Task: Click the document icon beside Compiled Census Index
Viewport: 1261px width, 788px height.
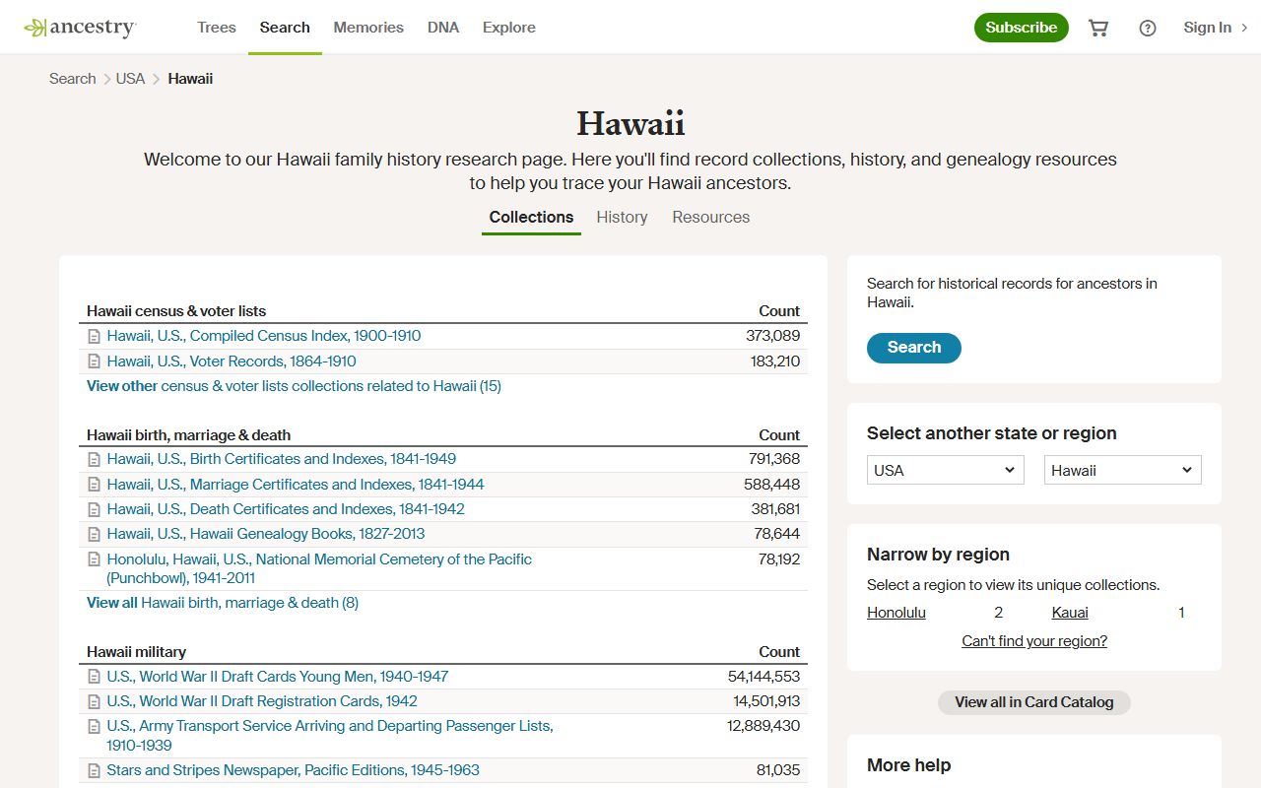Action: 95,336
